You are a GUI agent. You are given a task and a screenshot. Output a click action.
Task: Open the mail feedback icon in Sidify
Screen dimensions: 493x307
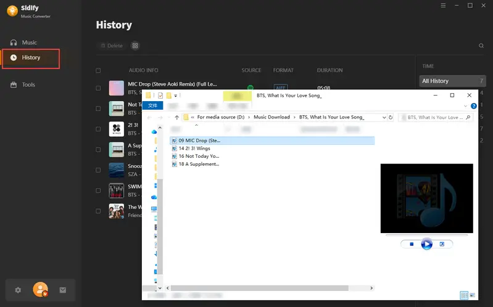[62, 290]
